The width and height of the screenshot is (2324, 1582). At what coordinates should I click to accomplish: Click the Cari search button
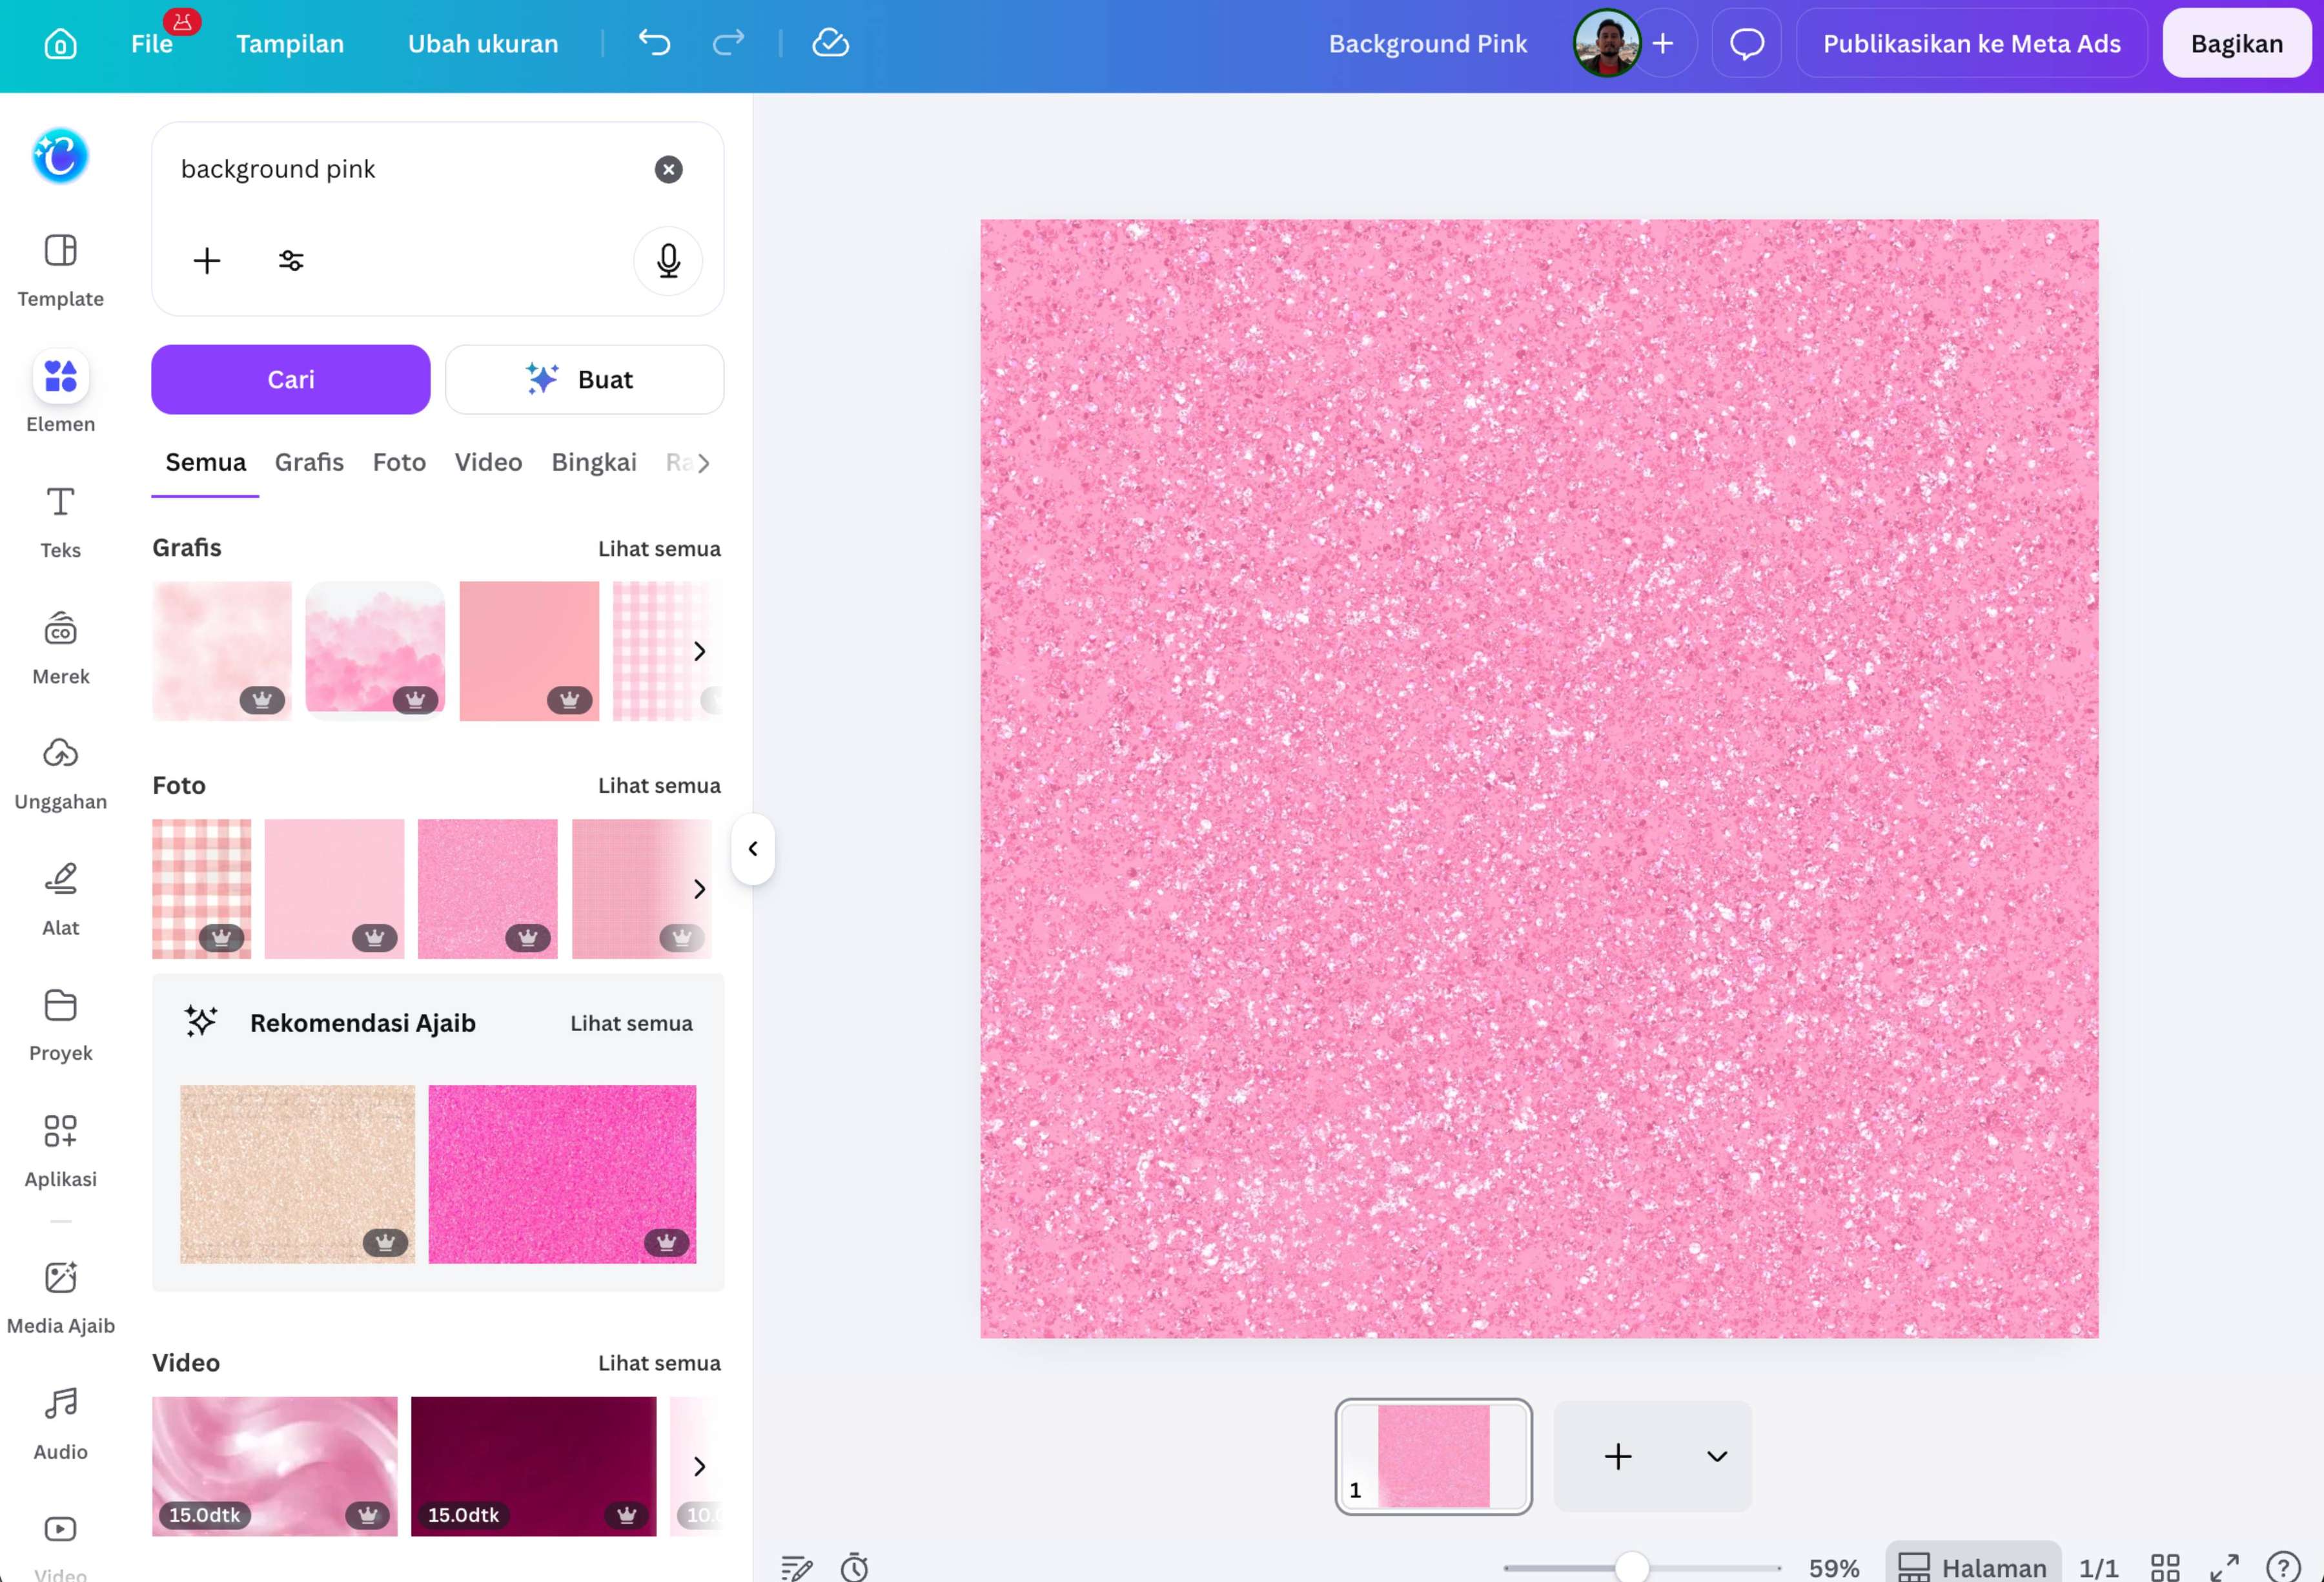(291, 380)
